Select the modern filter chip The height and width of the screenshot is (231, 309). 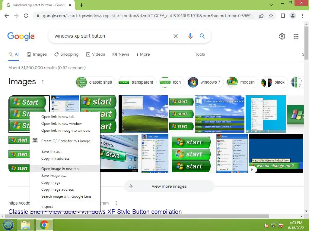[x=242, y=82]
